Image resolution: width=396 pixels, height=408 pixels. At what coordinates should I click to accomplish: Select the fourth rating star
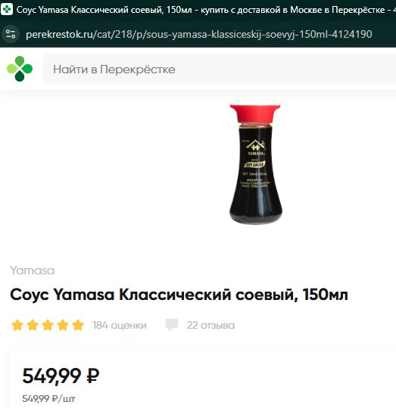pos(63,325)
